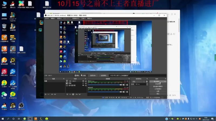Move scene down in Scenes panel
The width and height of the screenshot is (216, 121).
point(55,94)
